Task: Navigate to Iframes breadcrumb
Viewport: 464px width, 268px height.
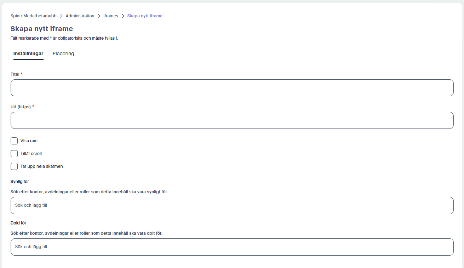Action: pos(111,16)
